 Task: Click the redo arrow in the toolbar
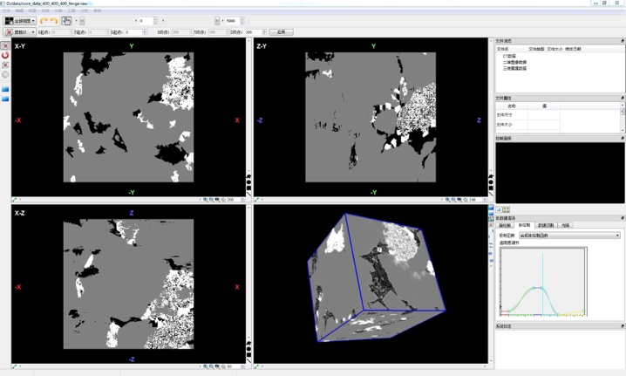coord(54,21)
